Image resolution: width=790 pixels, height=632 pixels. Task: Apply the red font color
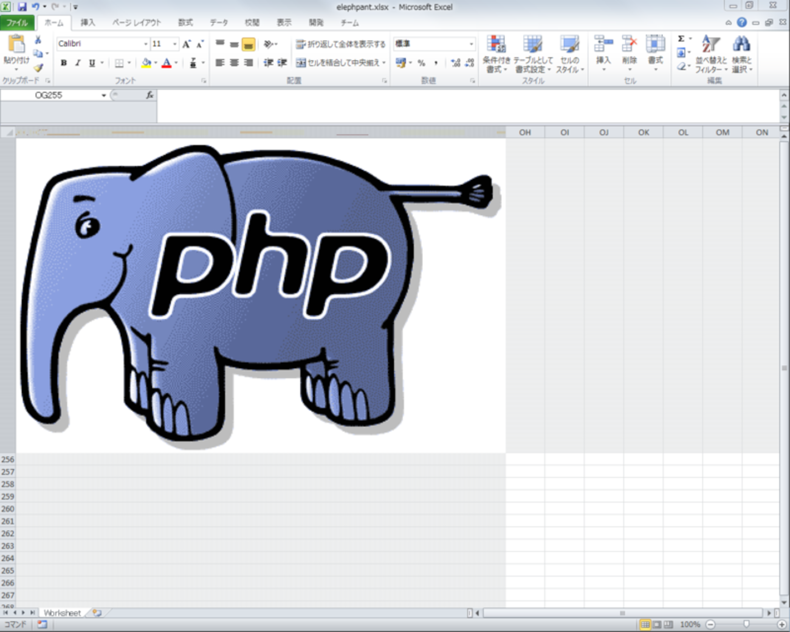click(x=167, y=63)
